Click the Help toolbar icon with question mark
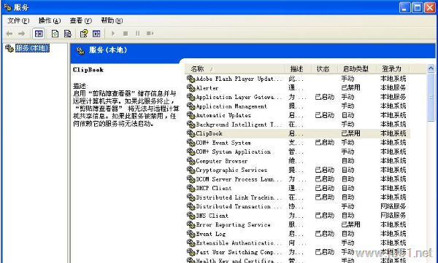The width and height of the screenshot is (438, 263). [83, 34]
